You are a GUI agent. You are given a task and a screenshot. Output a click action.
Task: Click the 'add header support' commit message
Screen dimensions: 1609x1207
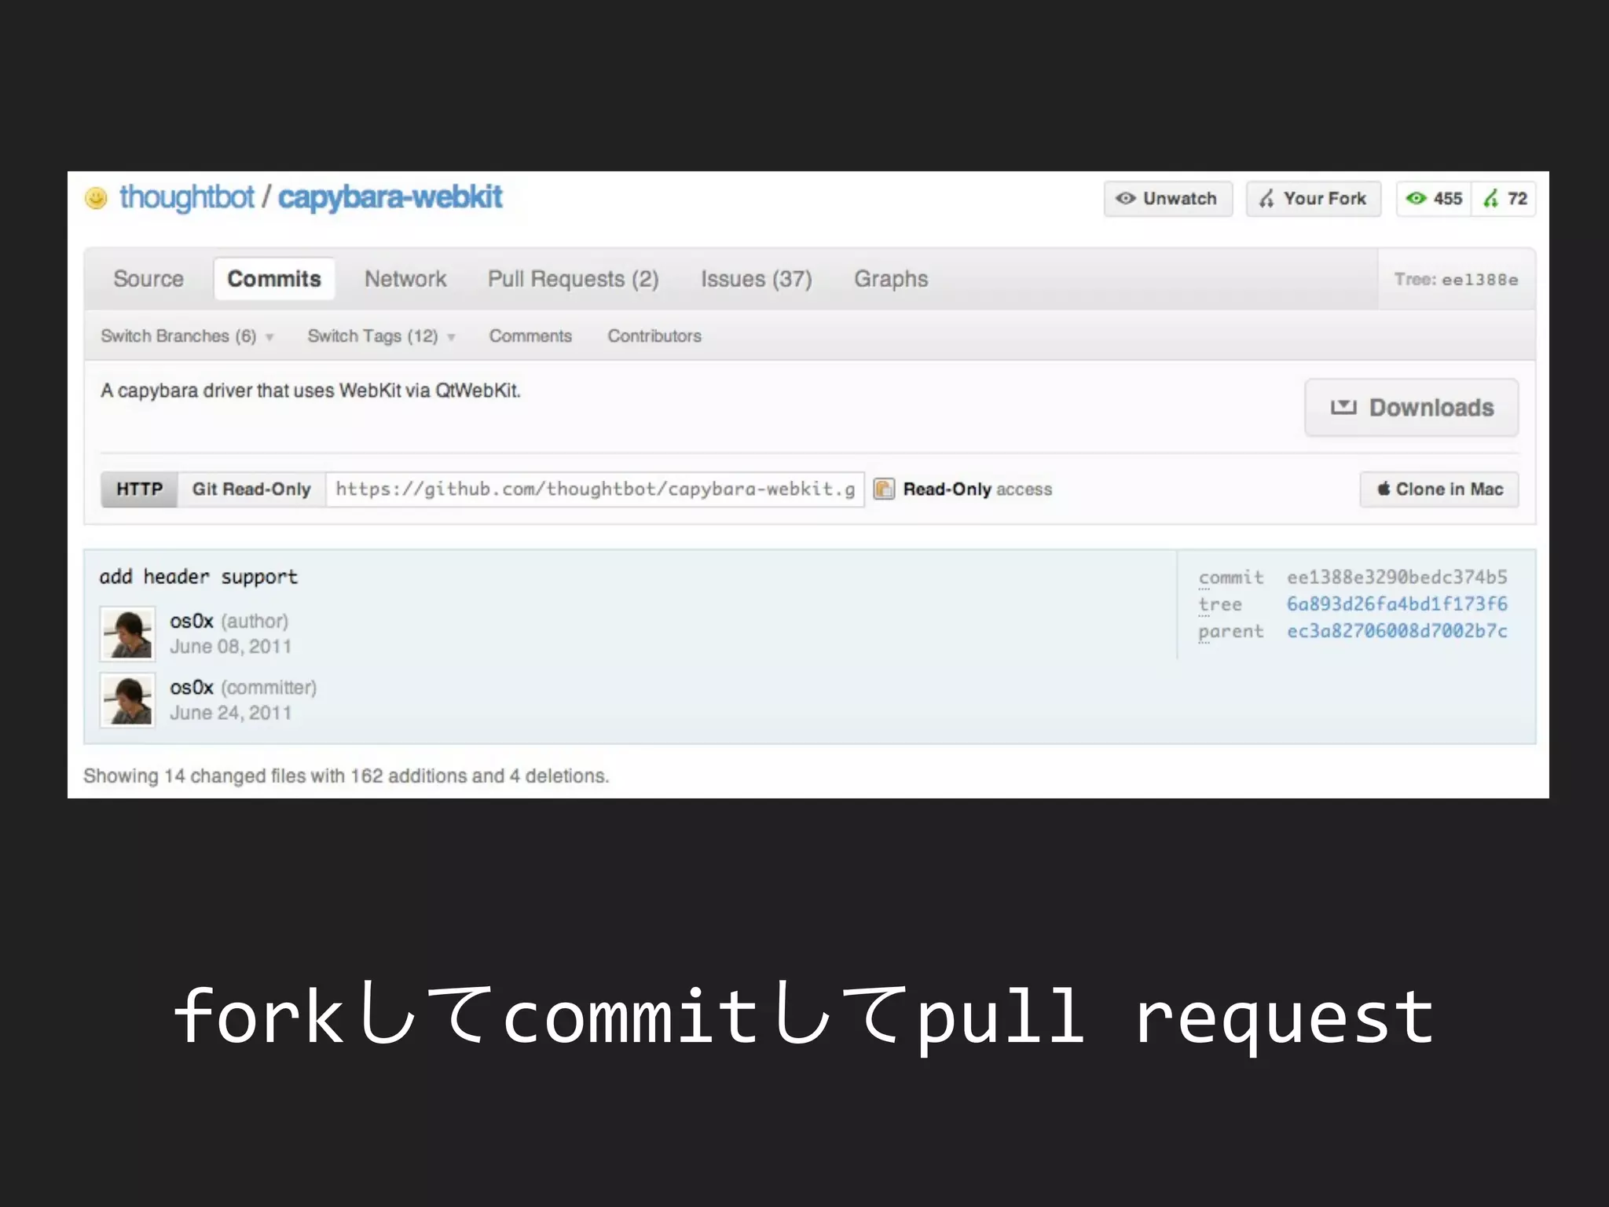pos(199,577)
